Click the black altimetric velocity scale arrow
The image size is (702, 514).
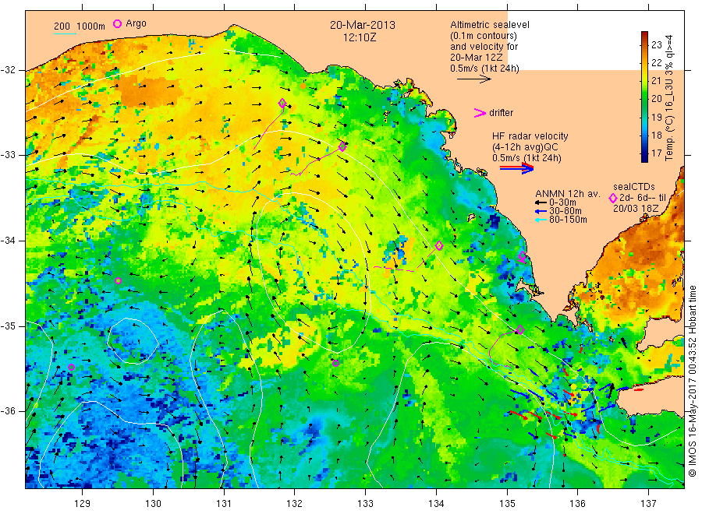(x=473, y=79)
